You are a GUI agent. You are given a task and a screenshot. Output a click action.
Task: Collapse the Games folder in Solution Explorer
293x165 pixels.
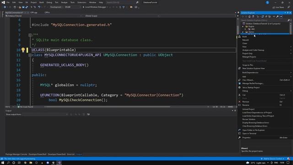point(243,32)
